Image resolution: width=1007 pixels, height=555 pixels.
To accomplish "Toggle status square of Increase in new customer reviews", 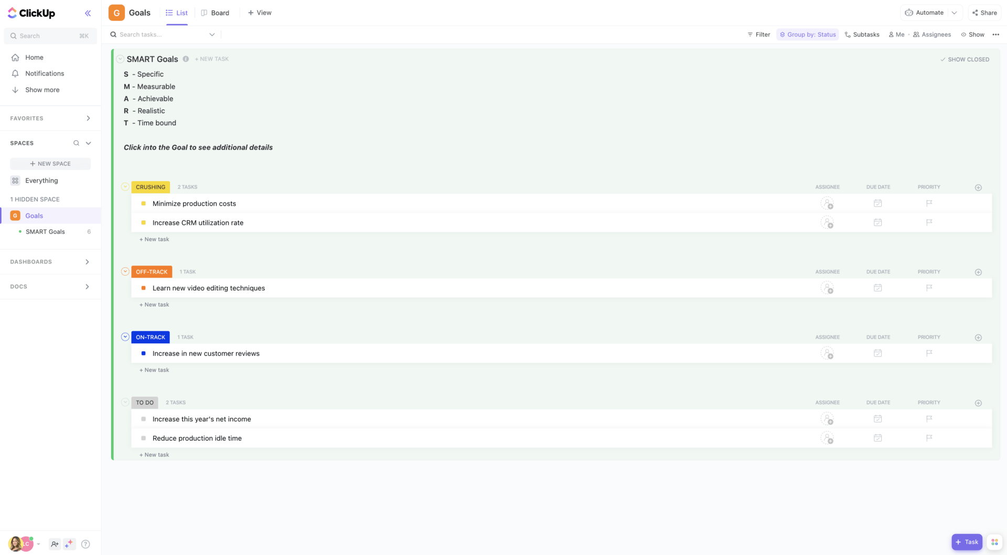I will (143, 353).
